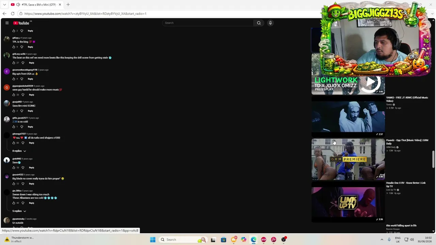Open a new browser tab
This screenshot has height=245, width=436.
point(68,4)
